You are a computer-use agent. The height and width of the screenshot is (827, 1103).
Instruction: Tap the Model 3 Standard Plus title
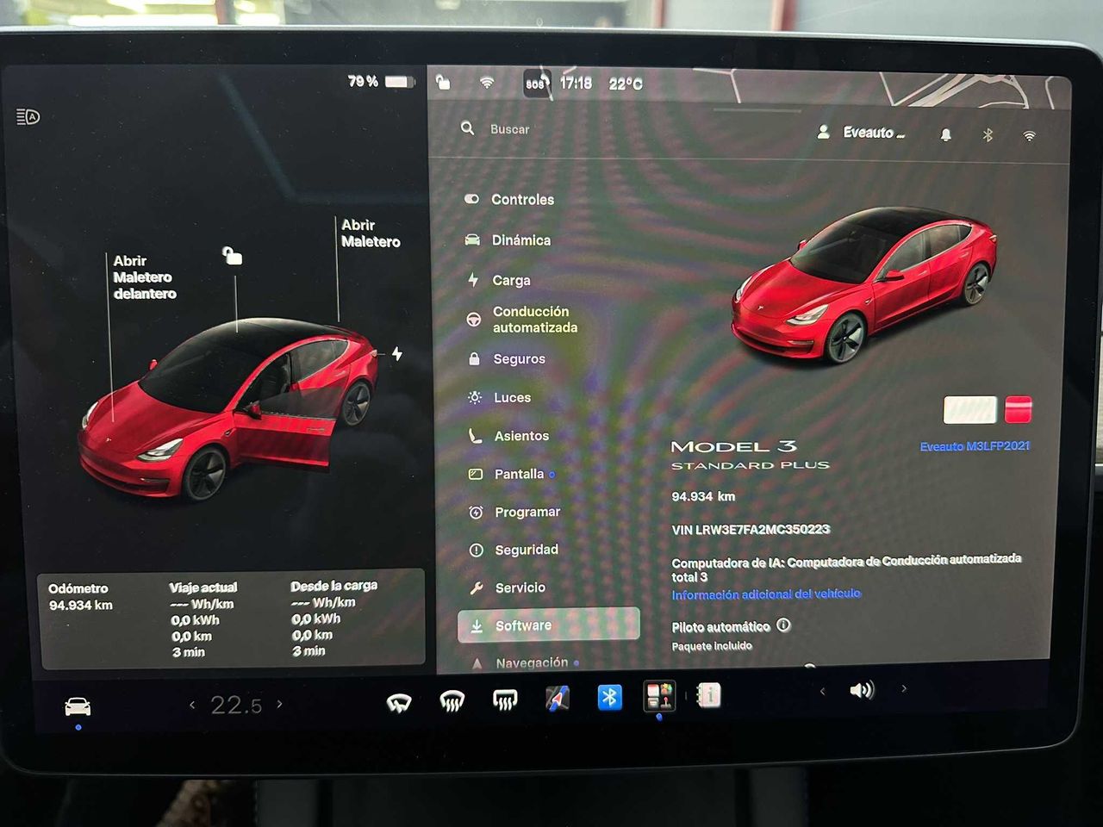point(750,454)
